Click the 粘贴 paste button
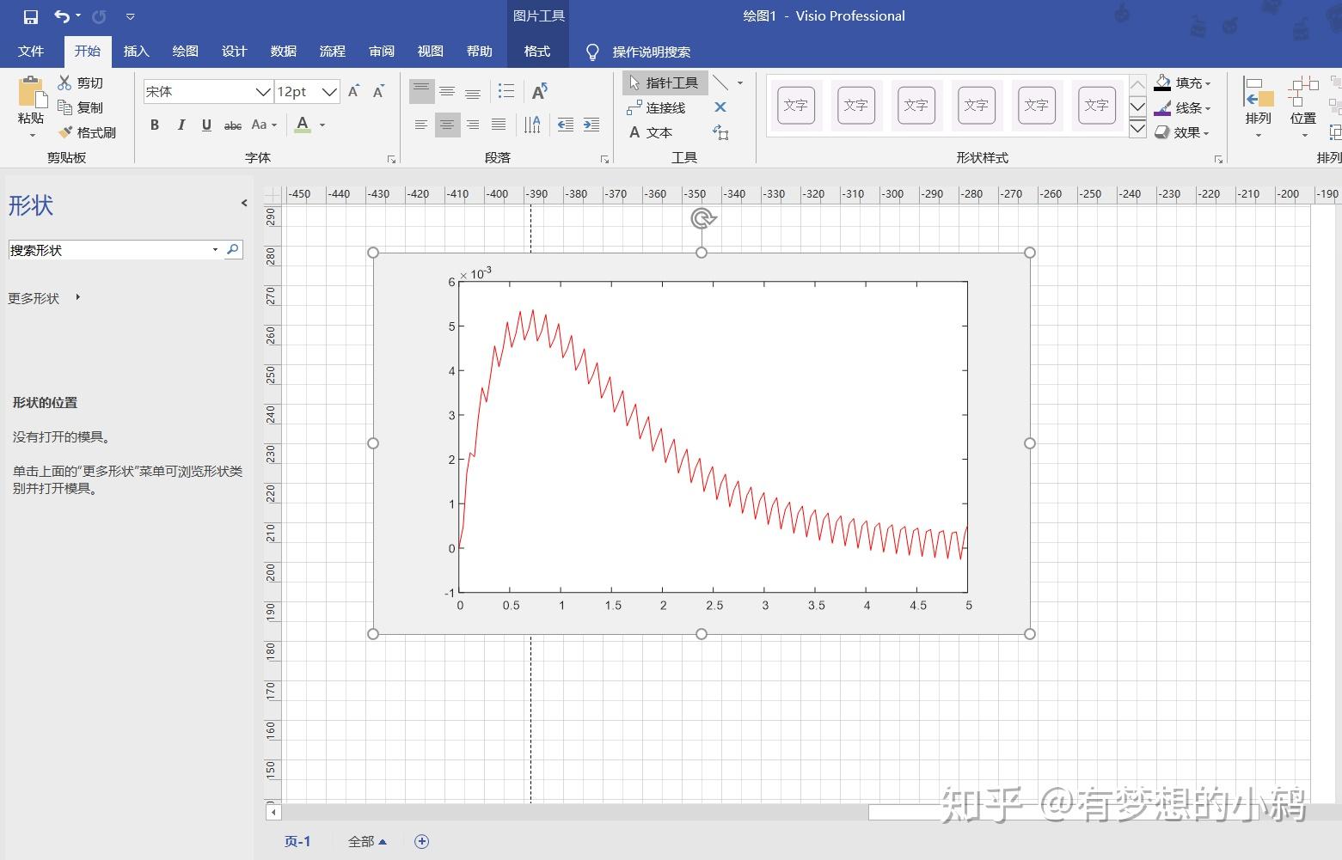This screenshot has width=1342, height=860. click(x=29, y=101)
